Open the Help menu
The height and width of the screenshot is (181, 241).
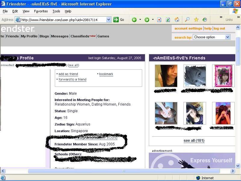click(68, 11)
